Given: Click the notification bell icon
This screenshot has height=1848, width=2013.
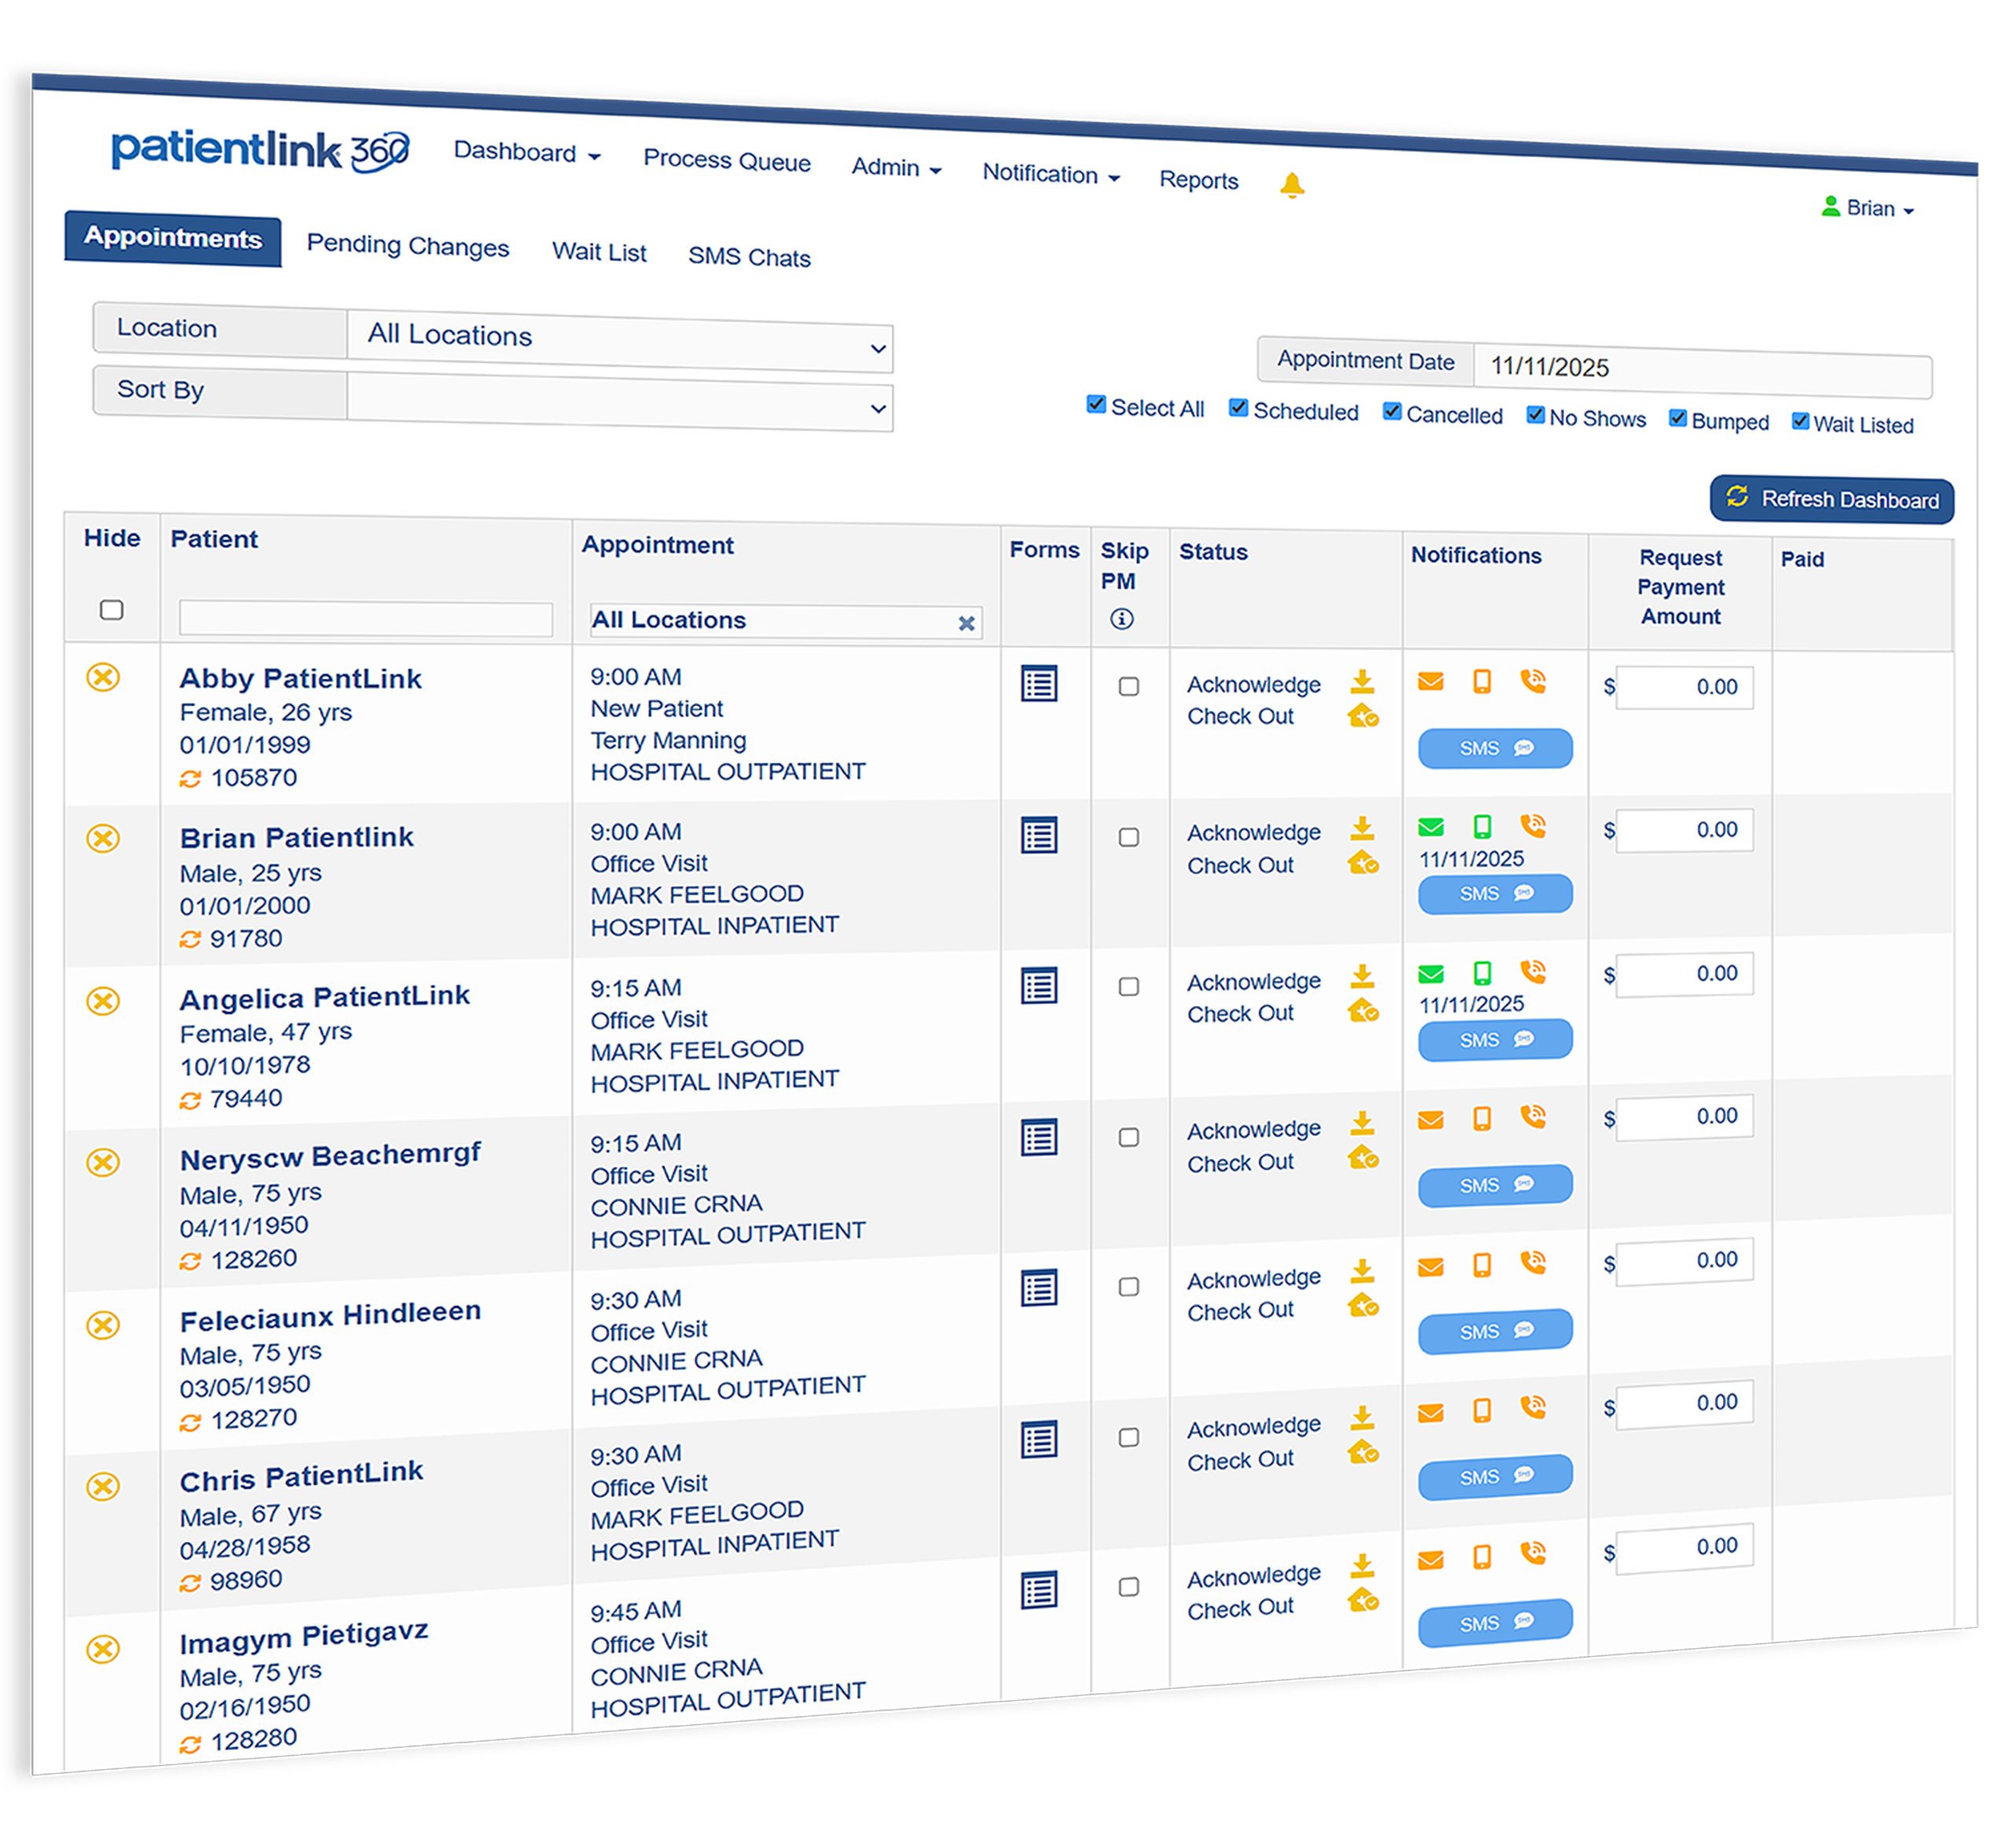Looking at the screenshot, I should [x=1293, y=185].
